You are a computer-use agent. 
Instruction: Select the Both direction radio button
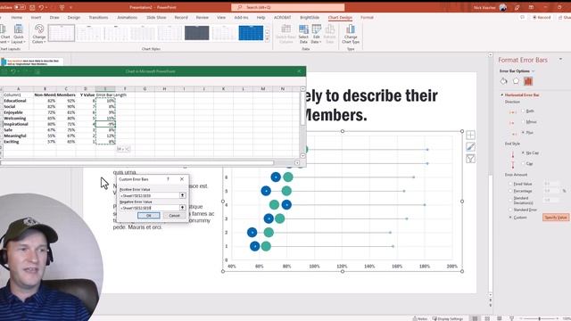tap(524, 111)
